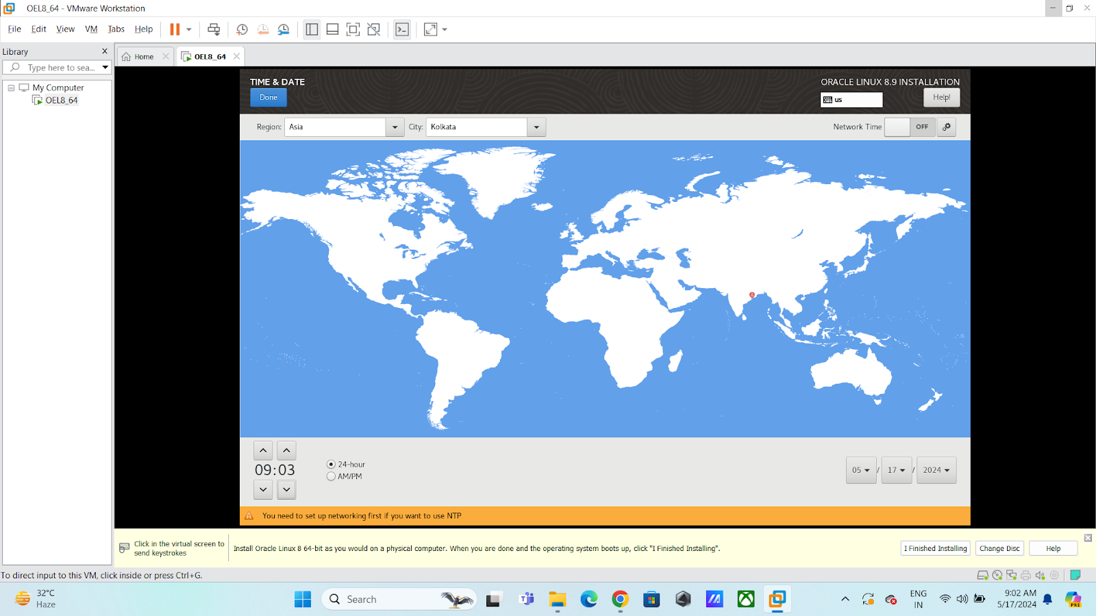Open the Tabs menu
The image size is (1096, 616).
point(116,29)
